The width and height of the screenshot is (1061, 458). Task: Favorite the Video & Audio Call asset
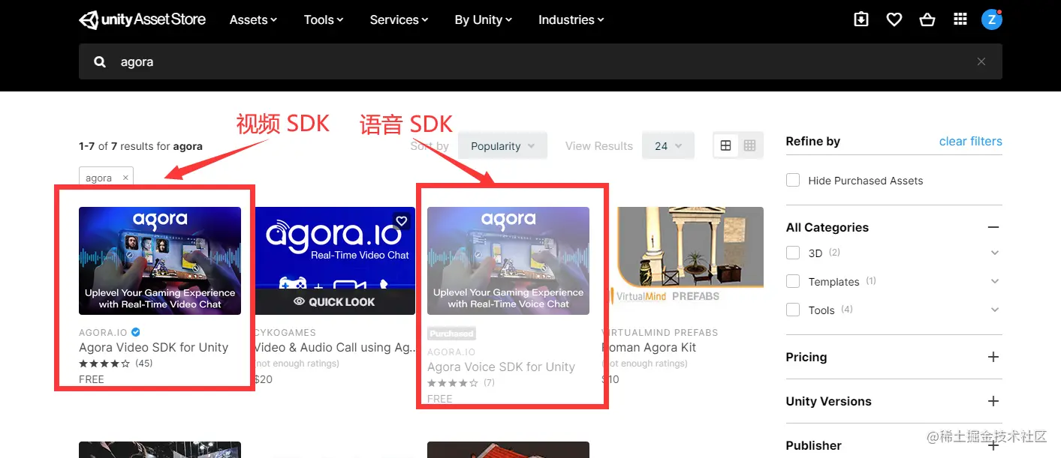402,220
